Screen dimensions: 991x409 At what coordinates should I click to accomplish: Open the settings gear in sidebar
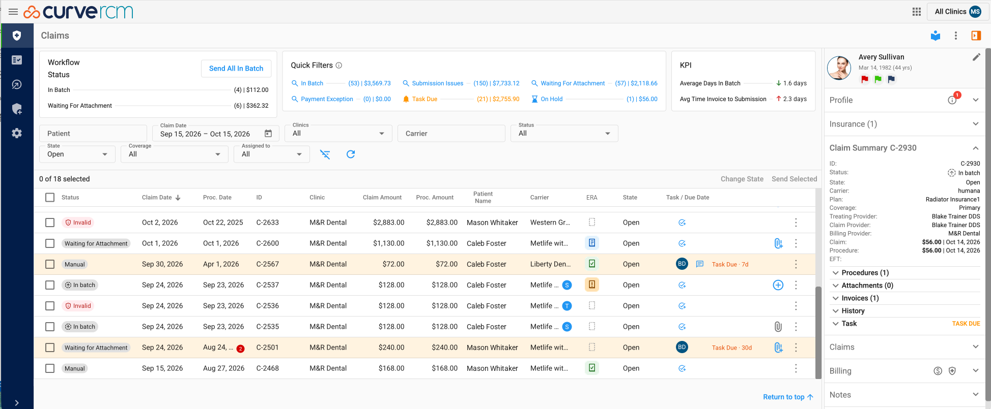(17, 133)
